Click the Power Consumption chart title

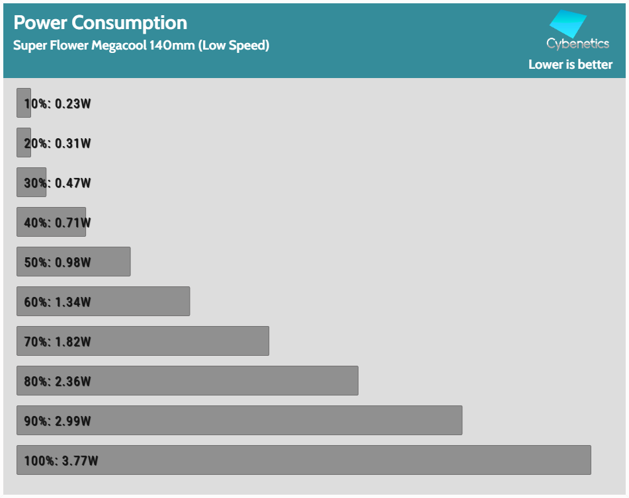(101, 22)
